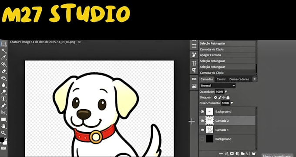Select the Seleção Retangular step directly below Apagar Camada

tap(227, 61)
